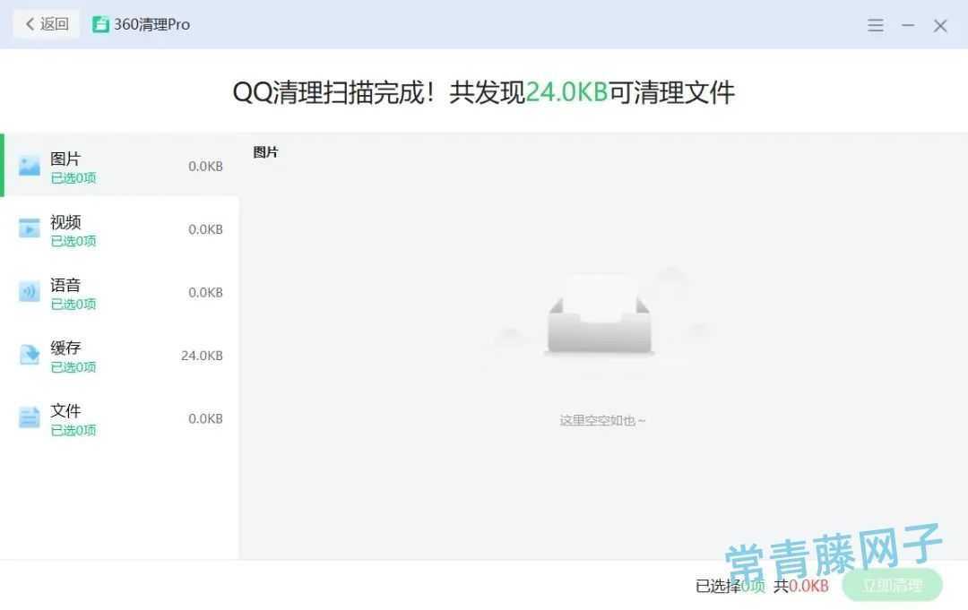Click the 视频 video icon
Viewport: 968px width, 610px height.
[29, 228]
